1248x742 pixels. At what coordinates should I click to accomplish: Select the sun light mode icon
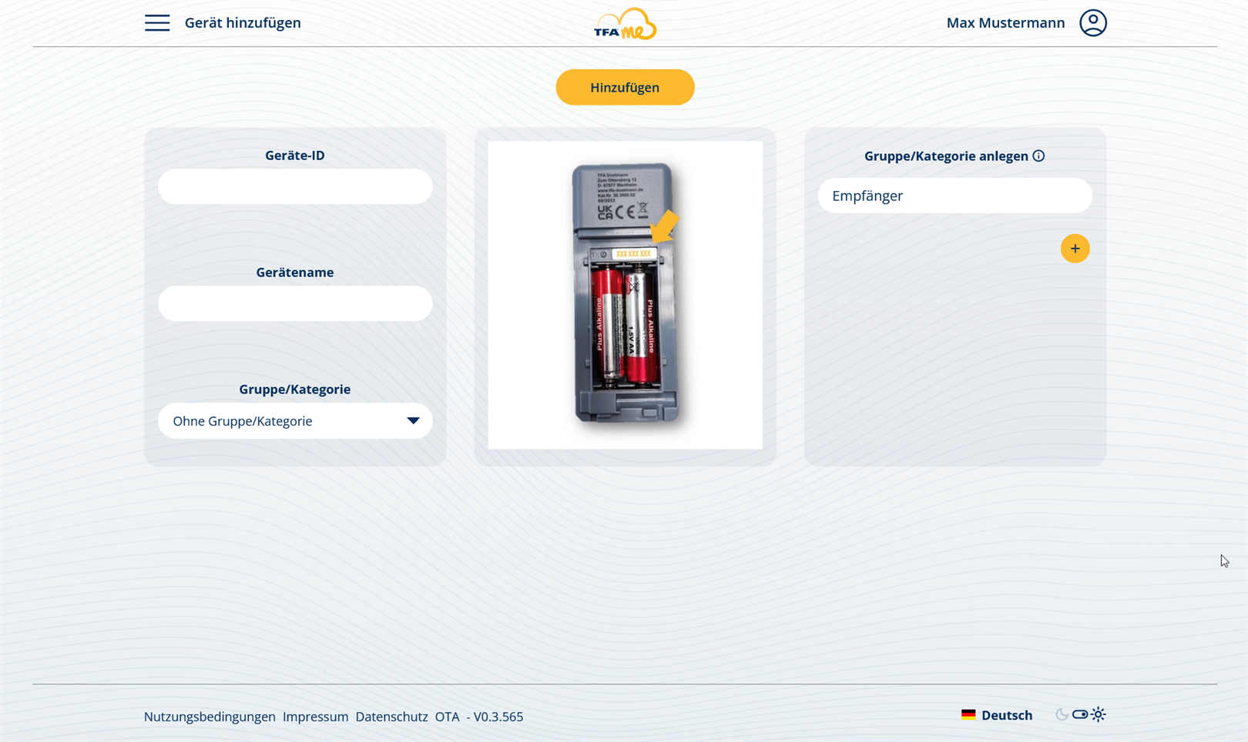pyautogui.click(x=1099, y=715)
